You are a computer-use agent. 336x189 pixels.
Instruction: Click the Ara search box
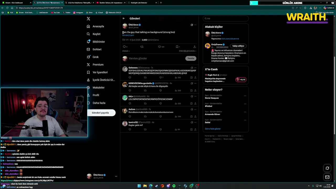coord(225,18)
